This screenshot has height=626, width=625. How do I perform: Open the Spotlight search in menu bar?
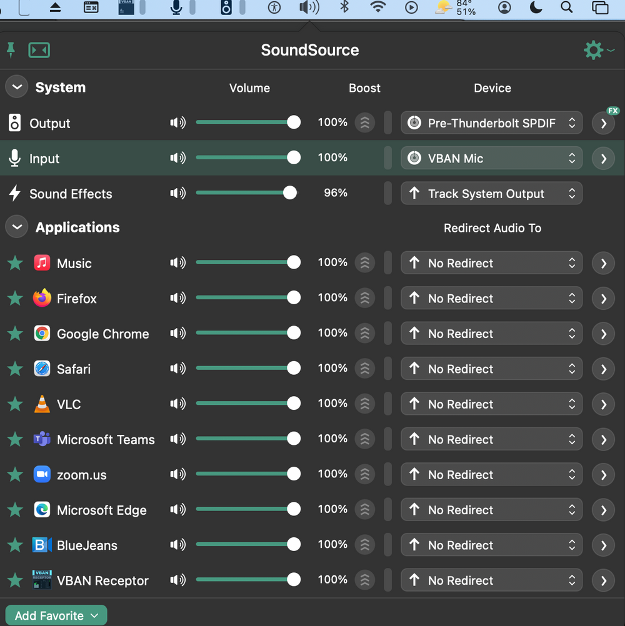[566, 7]
